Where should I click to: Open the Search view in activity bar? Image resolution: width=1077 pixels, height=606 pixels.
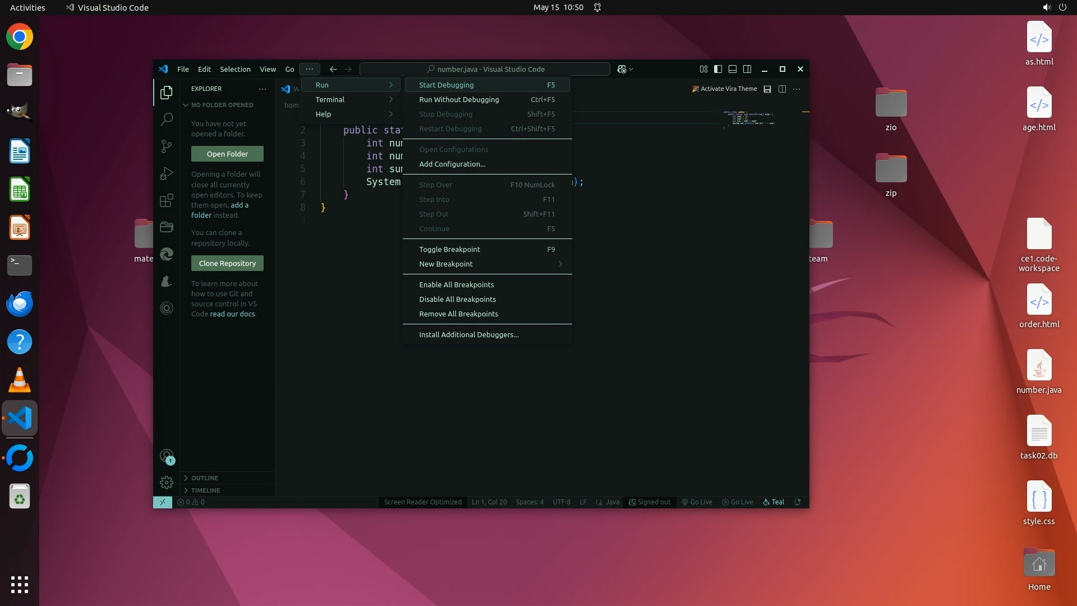pos(167,119)
